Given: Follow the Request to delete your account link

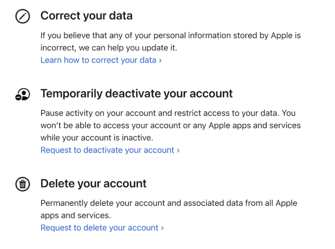Looking at the screenshot, I should (98, 228).
